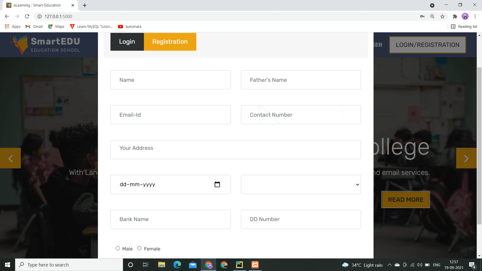This screenshot has width=482, height=271.
Task: Expand the empty dropdown select box
Action: [x=301, y=184]
